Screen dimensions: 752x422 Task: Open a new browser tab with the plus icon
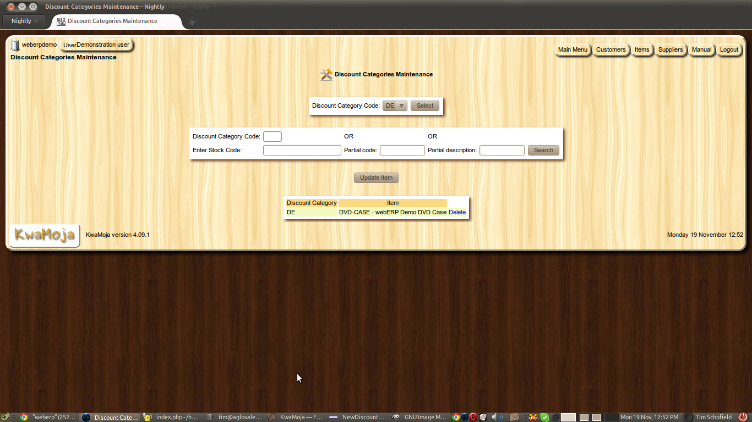[x=192, y=21]
